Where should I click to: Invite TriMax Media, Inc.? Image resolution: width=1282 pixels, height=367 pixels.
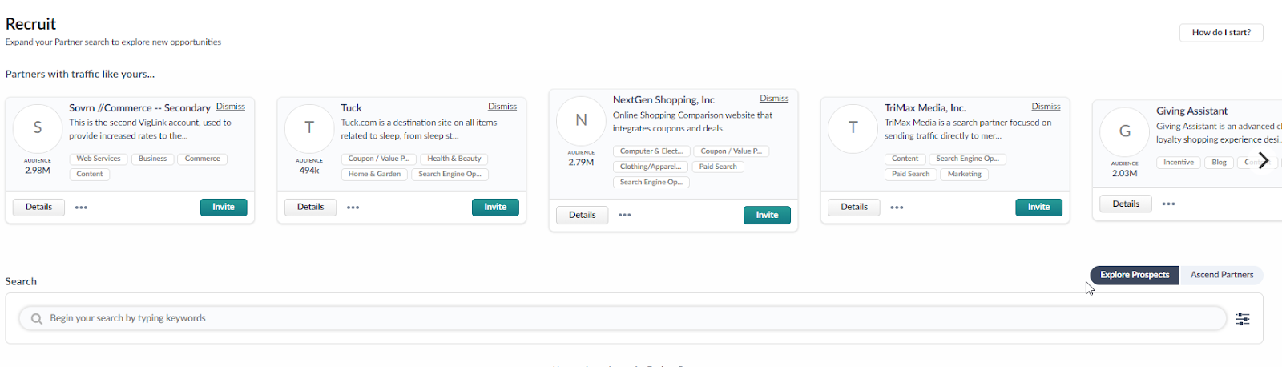point(1039,208)
